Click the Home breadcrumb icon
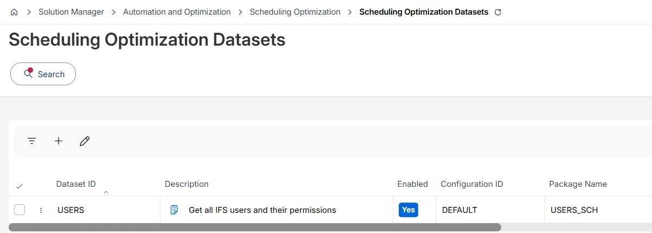This screenshot has width=652, height=233. [x=14, y=12]
